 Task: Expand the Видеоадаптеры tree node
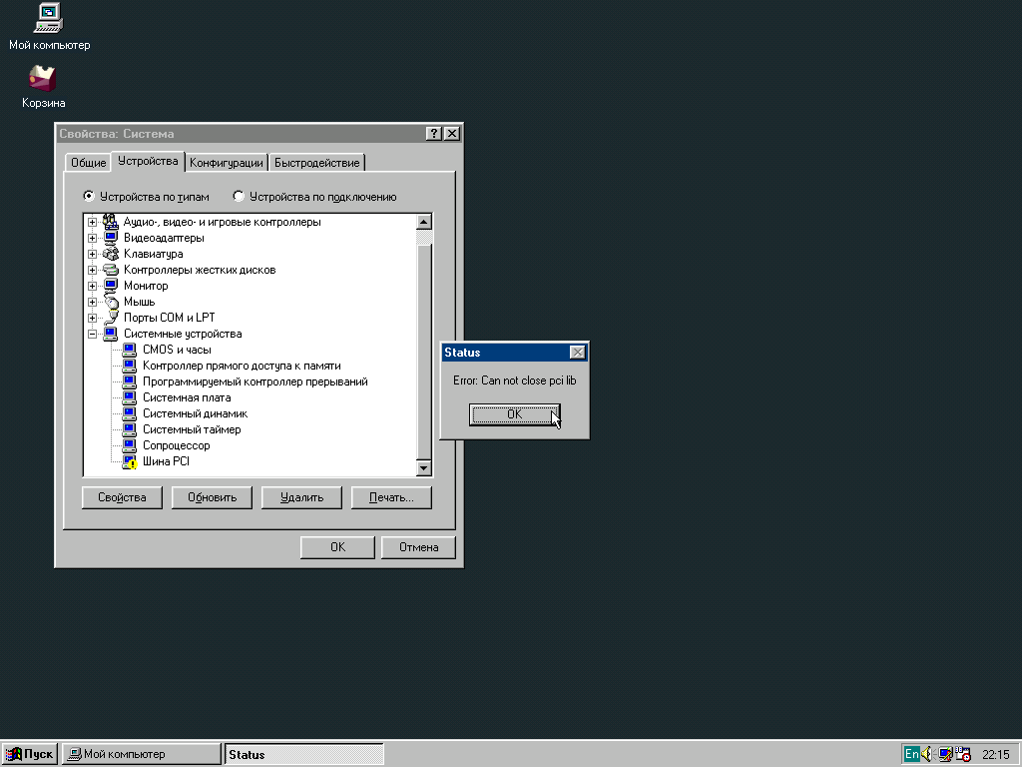coord(92,238)
